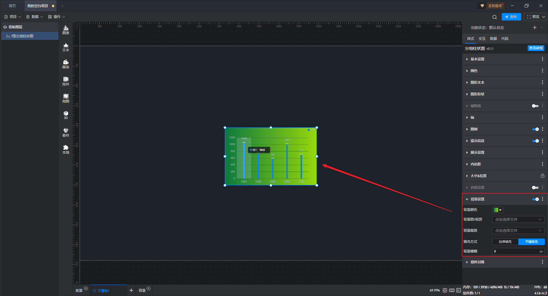Switch to the 代码 tab
Viewport: 548px width, 296px height.
tap(505, 38)
